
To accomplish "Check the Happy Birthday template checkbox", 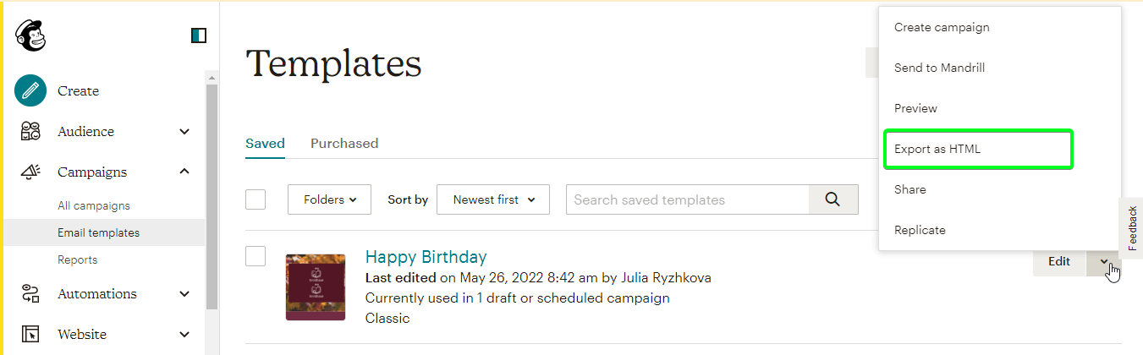I will pos(256,256).
